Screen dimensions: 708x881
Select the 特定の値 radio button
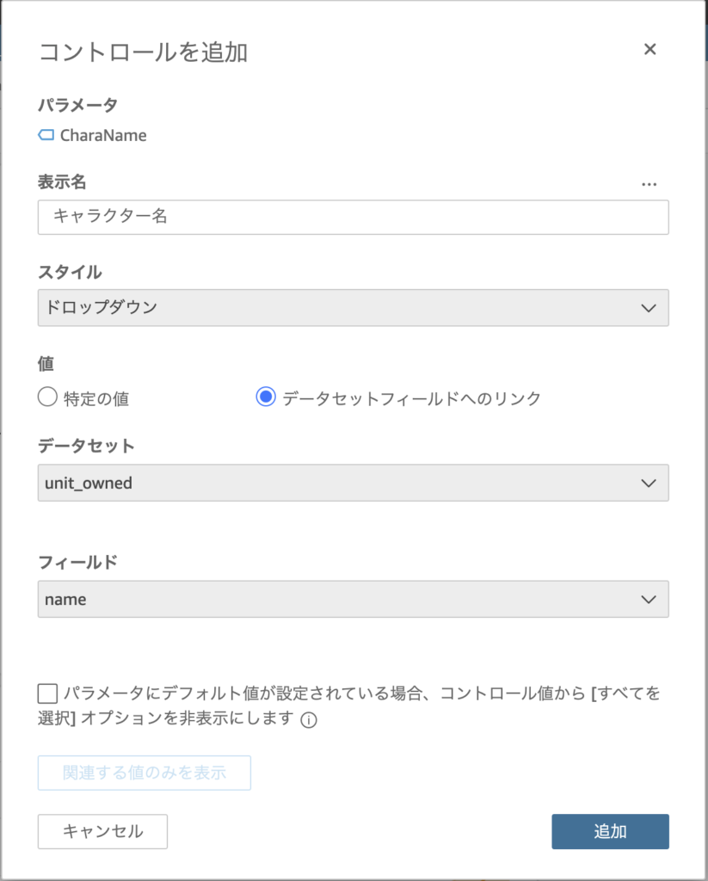48,397
